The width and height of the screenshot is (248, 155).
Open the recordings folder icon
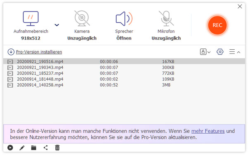[34, 148]
